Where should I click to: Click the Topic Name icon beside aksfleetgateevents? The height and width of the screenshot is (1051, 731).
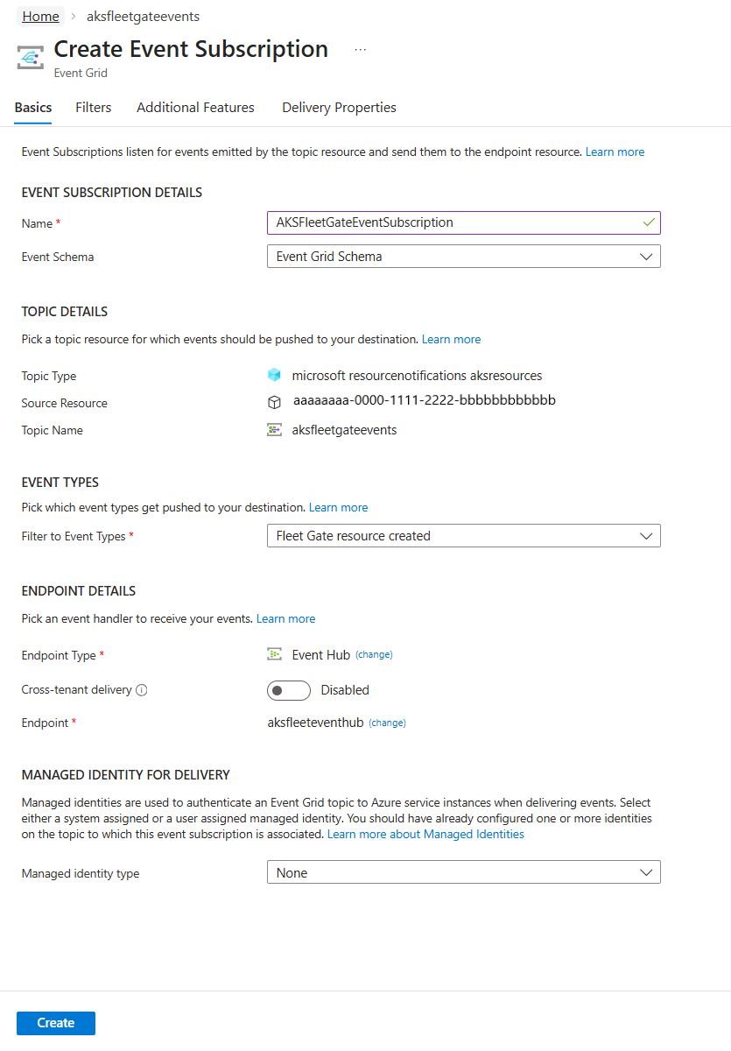[x=275, y=430]
